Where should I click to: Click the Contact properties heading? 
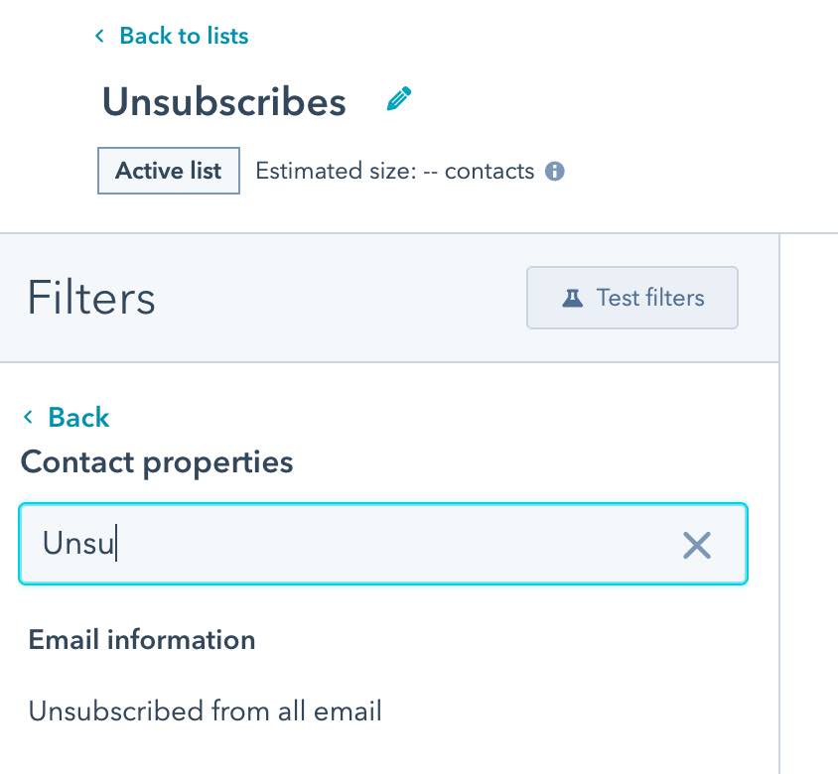coord(156,461)
